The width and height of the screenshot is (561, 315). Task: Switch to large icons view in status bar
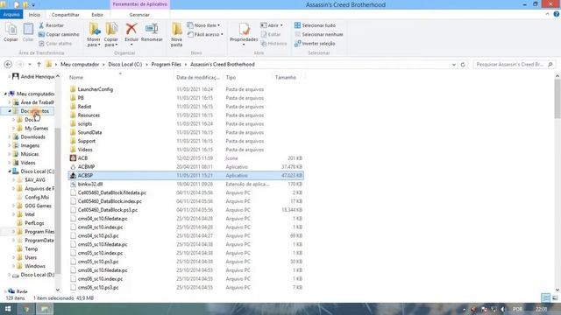[x=555, y=297]
